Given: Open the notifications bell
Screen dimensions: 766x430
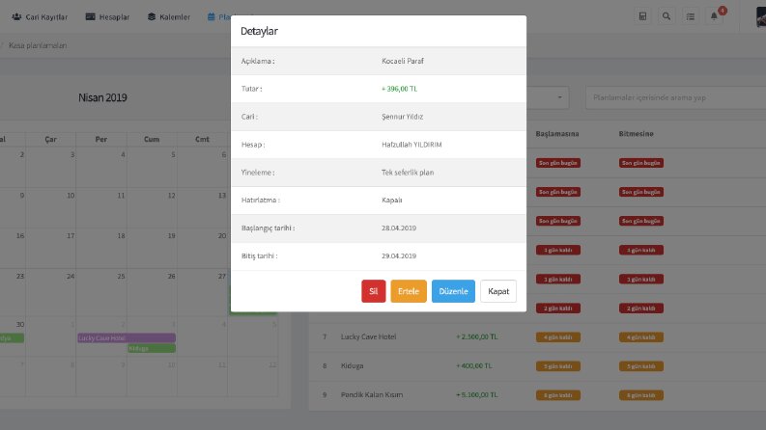Looking at the screenshot, I should (714, 16).
